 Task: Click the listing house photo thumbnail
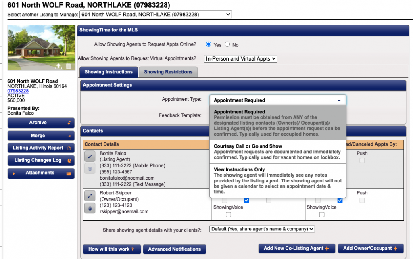42,48
